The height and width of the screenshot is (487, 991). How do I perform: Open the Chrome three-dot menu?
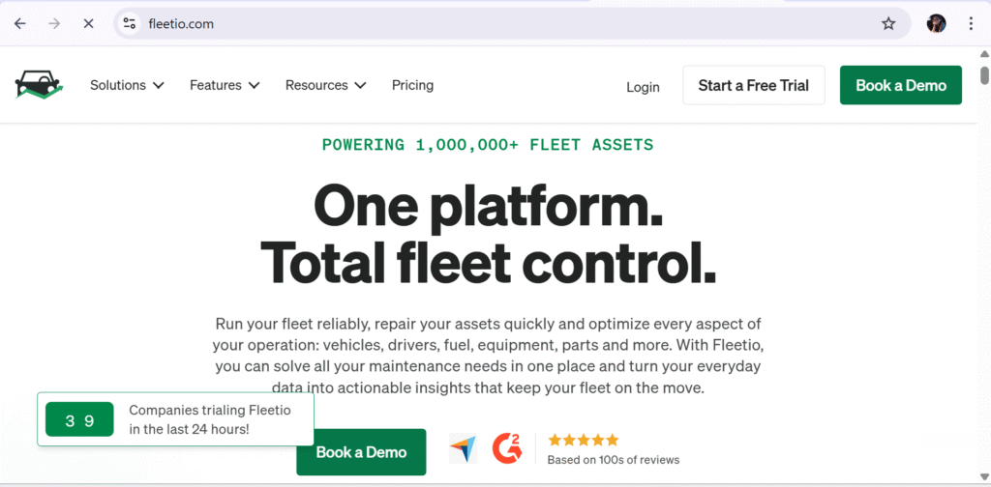click(971, 24)
